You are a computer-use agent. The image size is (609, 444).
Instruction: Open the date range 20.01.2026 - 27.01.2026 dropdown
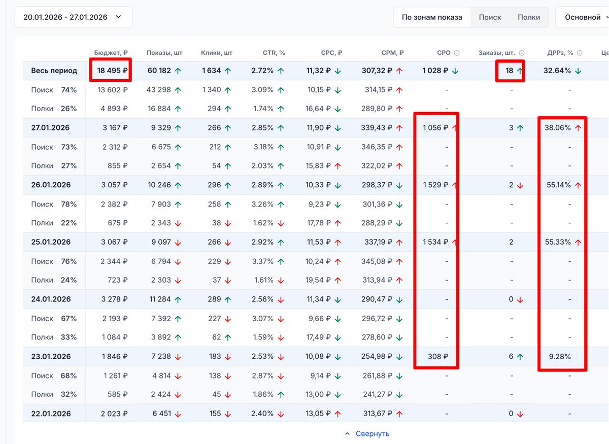[74, 17]
